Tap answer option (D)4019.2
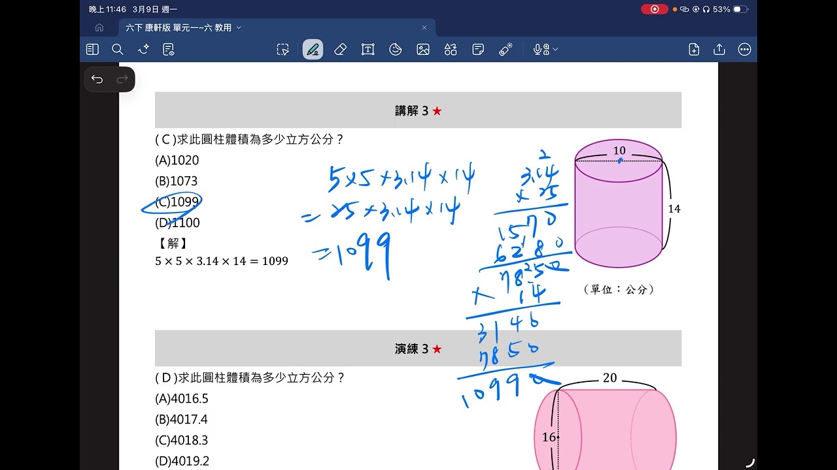837x470 pixels. pos(182,461)
